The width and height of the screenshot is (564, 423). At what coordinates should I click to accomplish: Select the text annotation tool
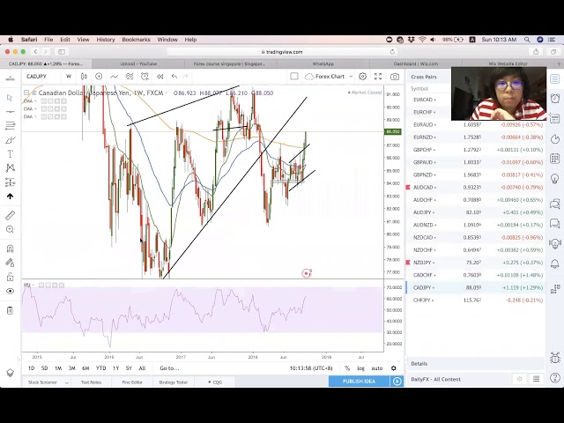[x=10, y=154]
